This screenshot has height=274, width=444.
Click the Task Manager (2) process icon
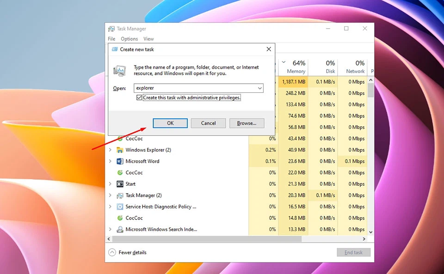(120, 195)
